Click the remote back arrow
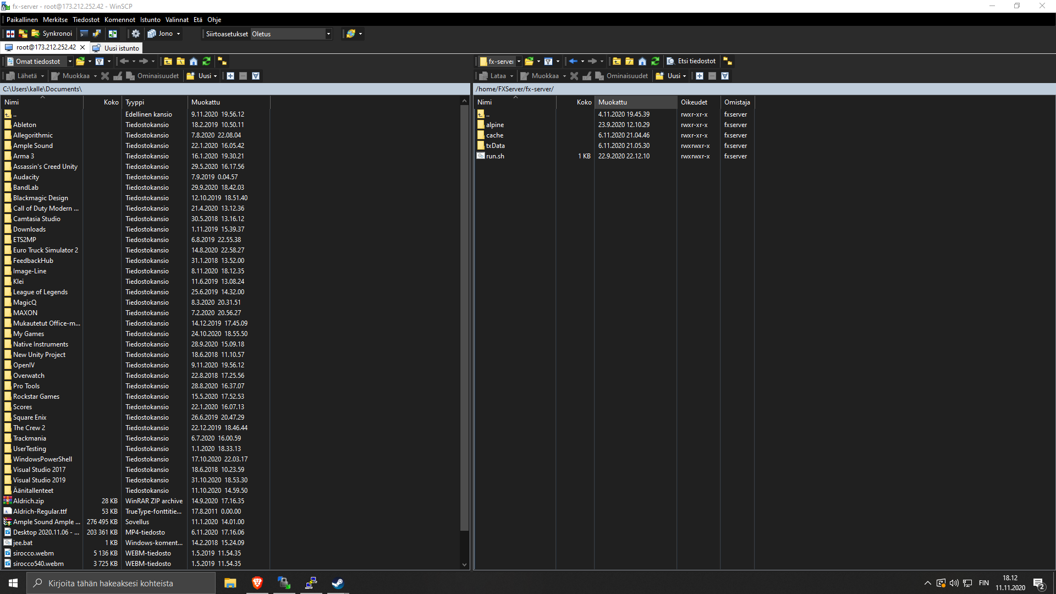 [573, 61]
